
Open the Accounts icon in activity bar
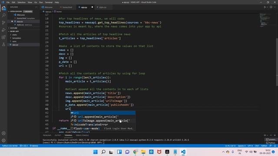click(x=3, y=133)
